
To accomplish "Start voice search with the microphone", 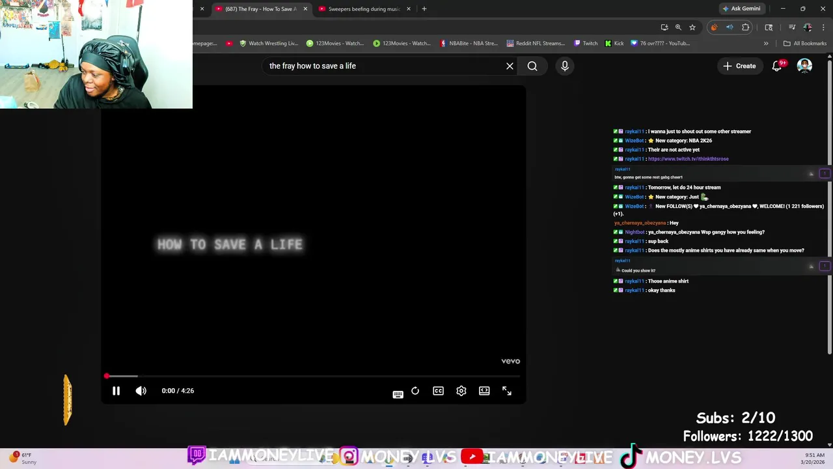I will coord(565,66).
